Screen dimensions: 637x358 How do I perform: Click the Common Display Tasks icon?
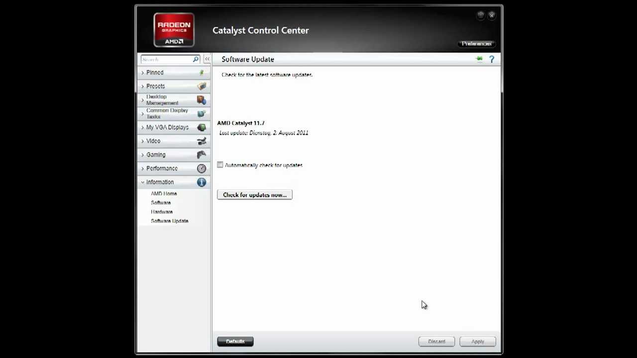202,113
